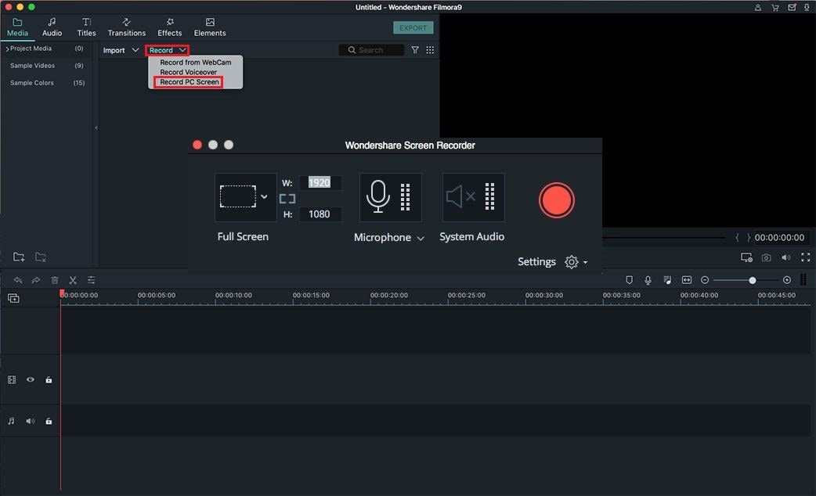816x496 pixels.
Task: Record voiceover from timeline microphone icon
Action: coord(648,280)
